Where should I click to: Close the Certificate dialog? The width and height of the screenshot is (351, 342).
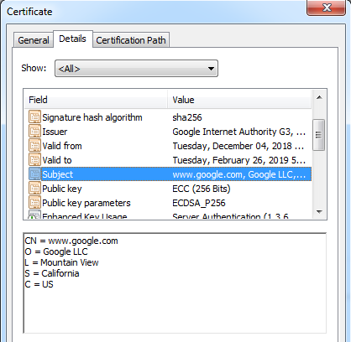coord(327,8)
